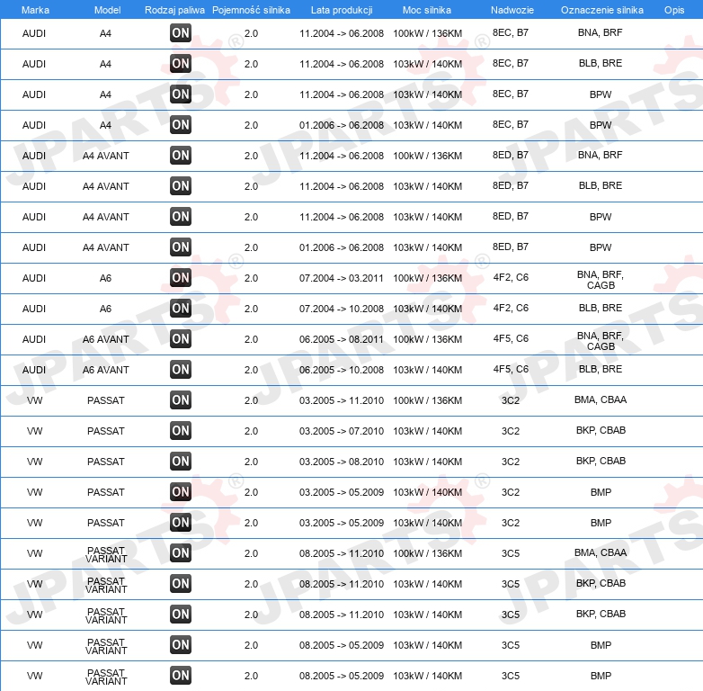703x691 pixels.
Task: Click the Nadwozie column header
Action: pos(512,10)
